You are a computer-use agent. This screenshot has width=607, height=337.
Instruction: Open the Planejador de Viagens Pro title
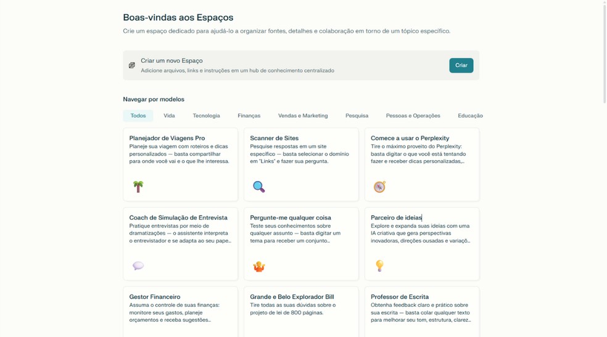click(x=167, y=138)
